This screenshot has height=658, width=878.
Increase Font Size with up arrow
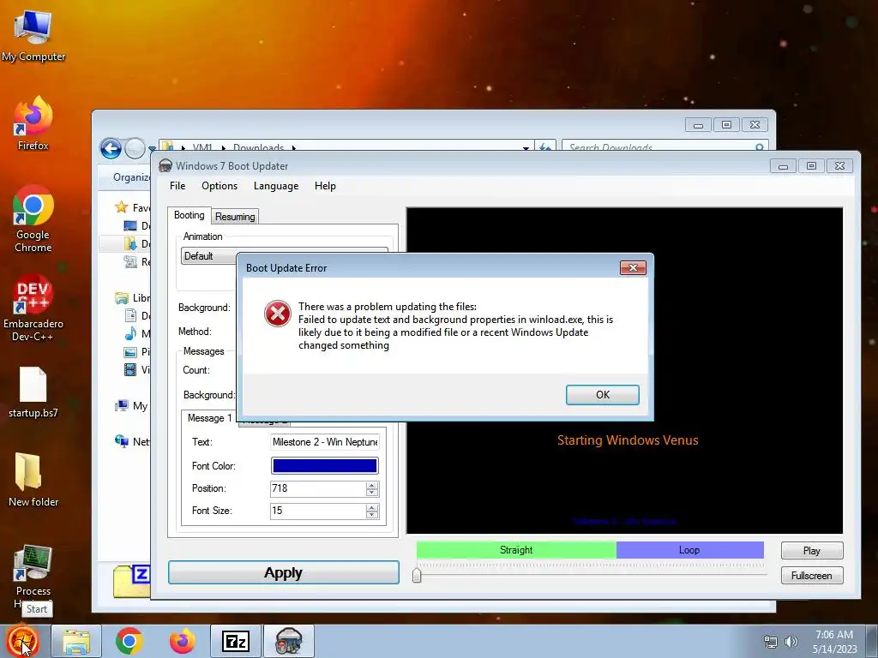372,507
